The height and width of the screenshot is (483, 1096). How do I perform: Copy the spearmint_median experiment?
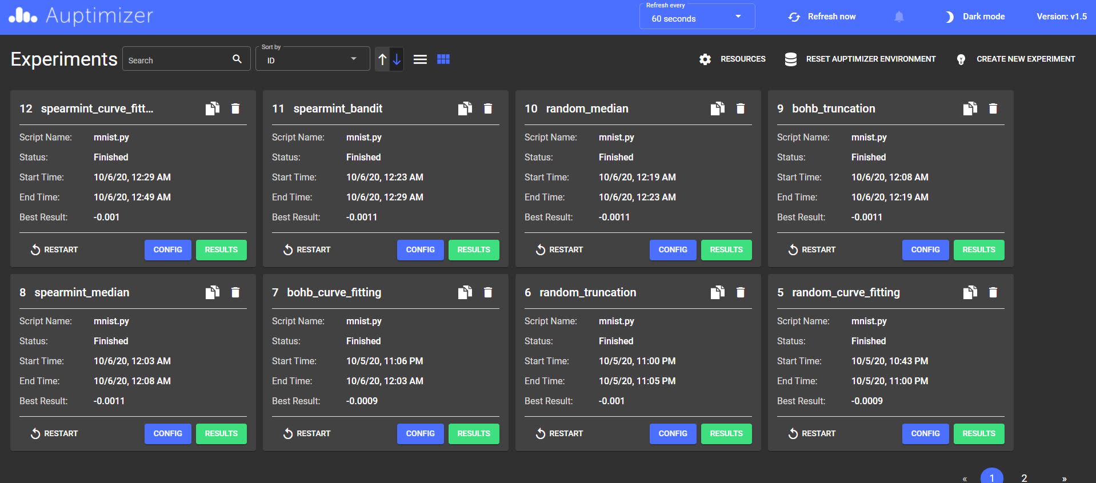click(x=213, y=292)
